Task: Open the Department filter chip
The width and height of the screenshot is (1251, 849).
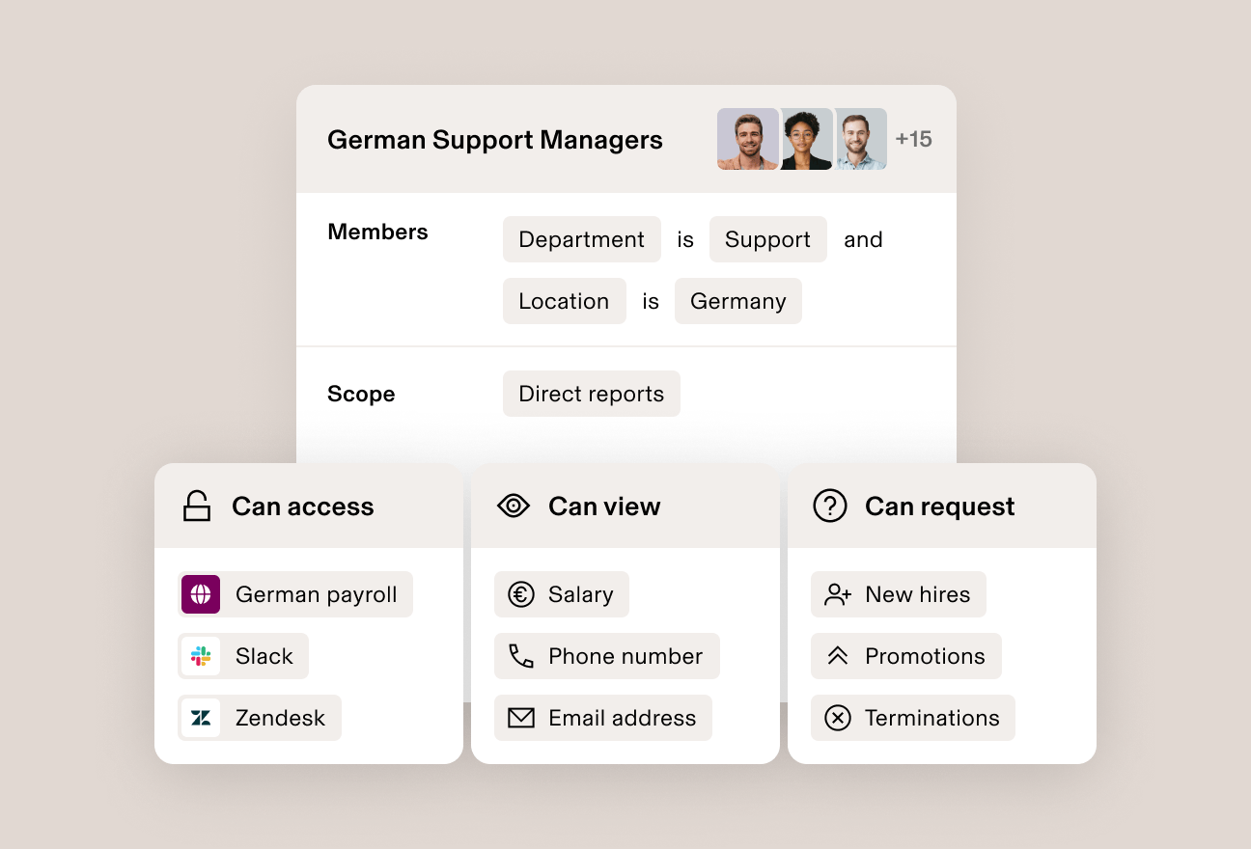Action: pos(581,239)
